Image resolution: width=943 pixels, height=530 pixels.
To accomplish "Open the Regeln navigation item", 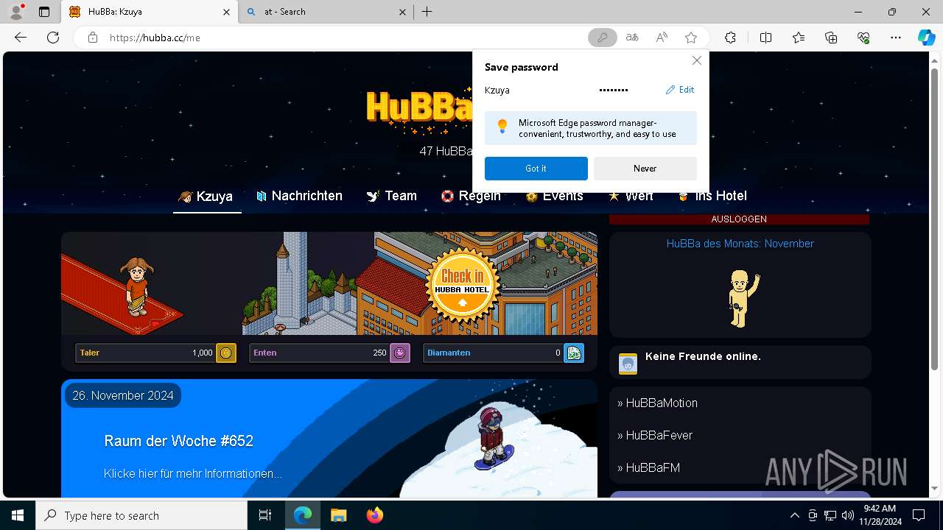I will click(x=471, y=196).
